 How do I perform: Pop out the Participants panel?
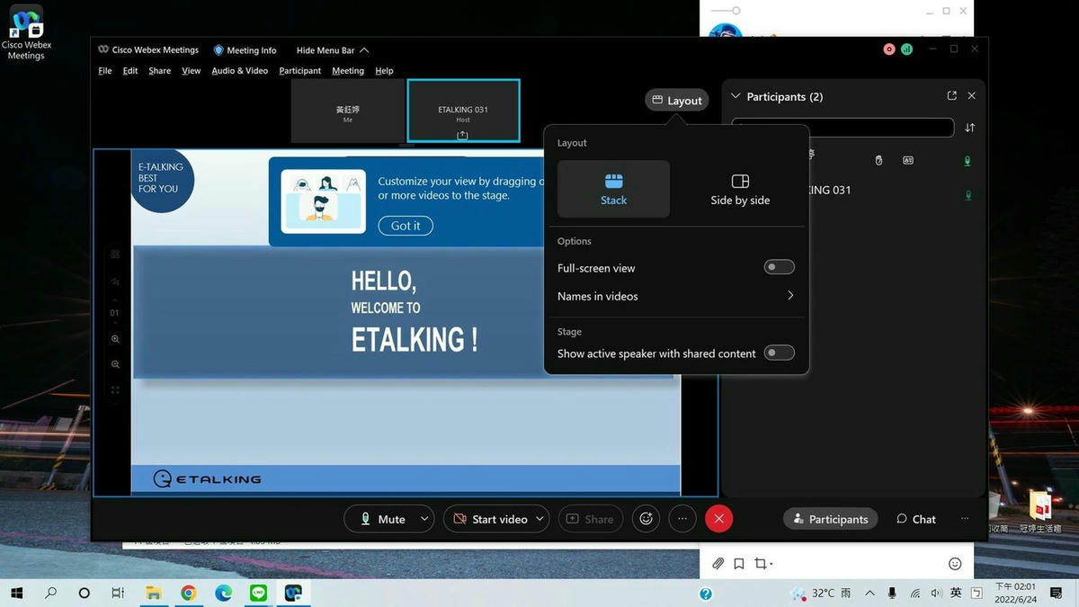point(952,95)
